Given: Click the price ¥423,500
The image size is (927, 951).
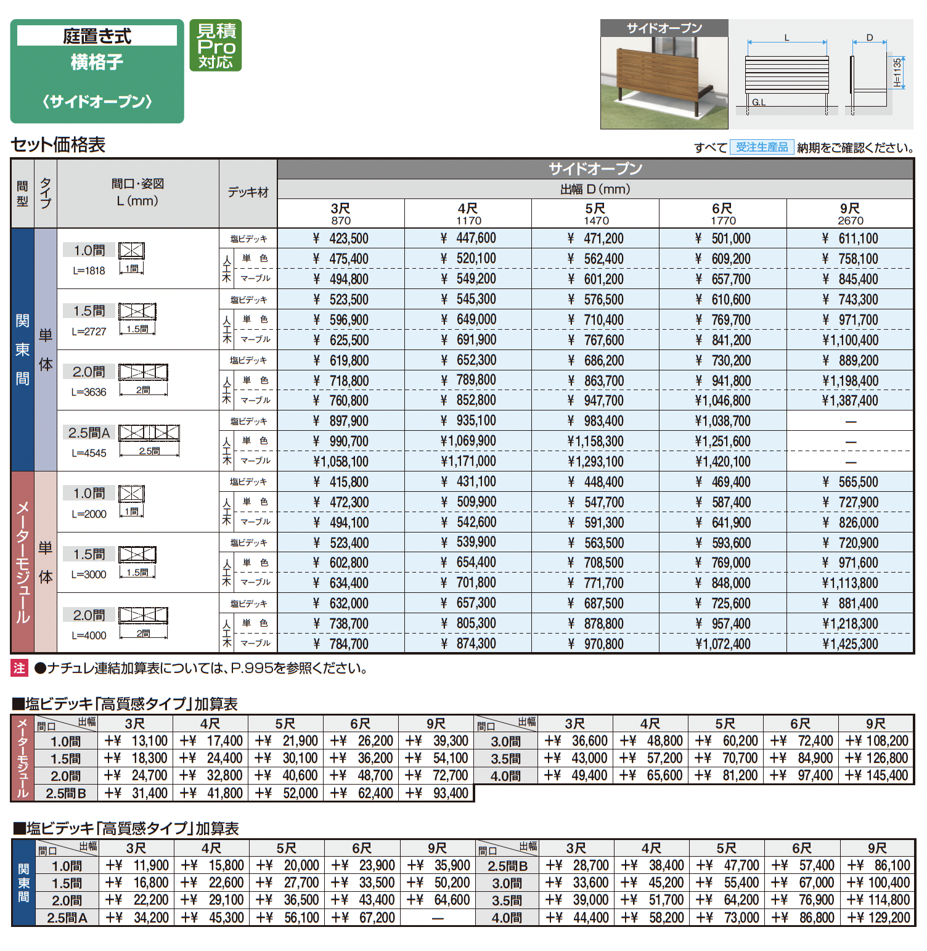Looking at the screenshot, I should 341,239.
